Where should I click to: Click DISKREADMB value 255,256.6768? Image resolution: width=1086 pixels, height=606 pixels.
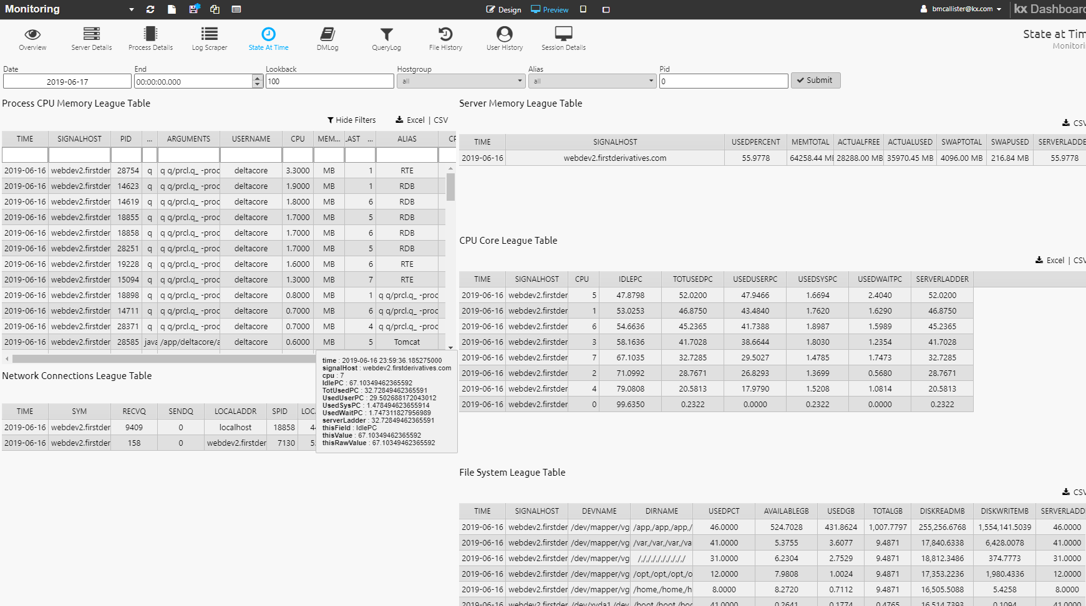click(x=943, y=527)
